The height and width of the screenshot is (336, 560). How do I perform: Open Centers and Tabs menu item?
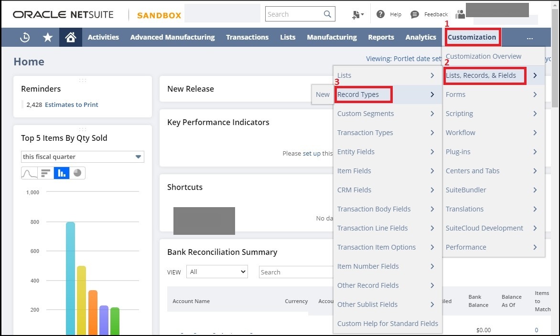click(473, 171)
